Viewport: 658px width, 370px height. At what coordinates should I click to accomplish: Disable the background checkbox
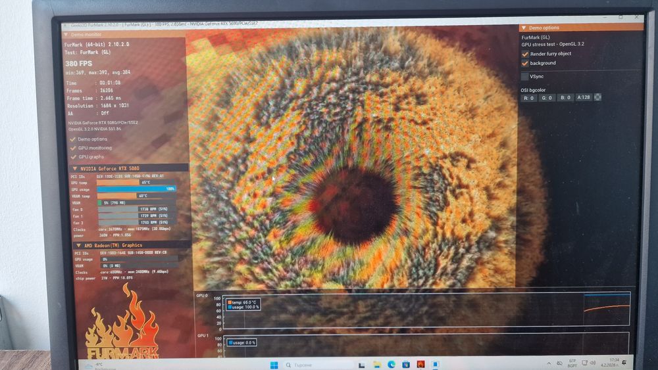tap(525, 63)
